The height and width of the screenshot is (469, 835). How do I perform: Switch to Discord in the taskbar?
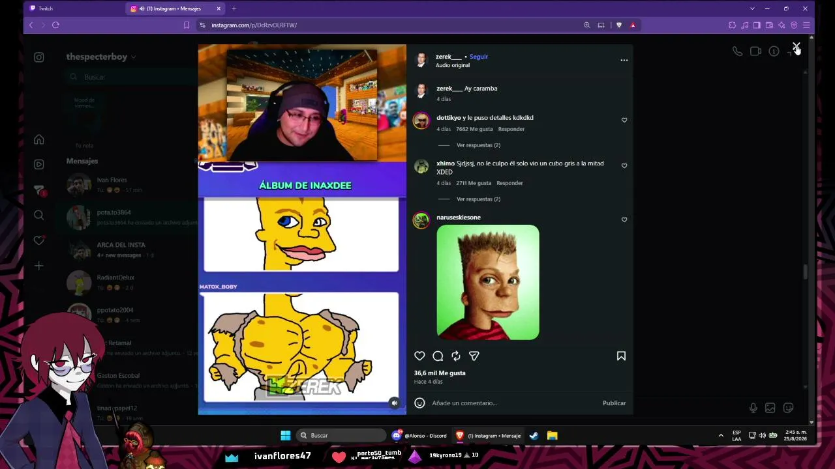point(419,435)
